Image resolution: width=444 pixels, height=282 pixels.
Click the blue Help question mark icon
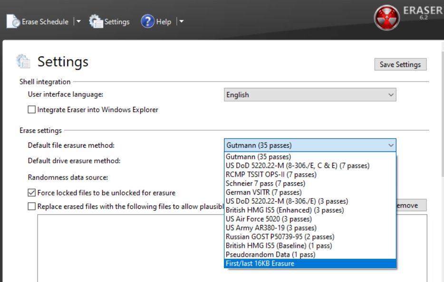pyautogui.click(x=147, y=21)
